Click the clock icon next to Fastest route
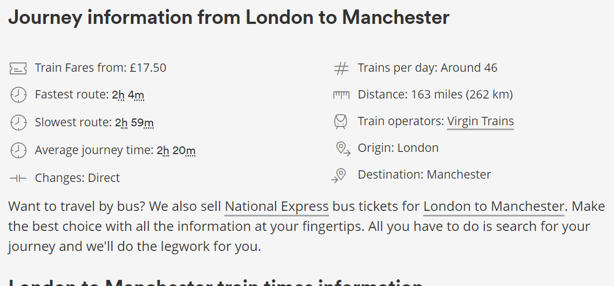Screen dimensions: 614x286 click(18, 95)
